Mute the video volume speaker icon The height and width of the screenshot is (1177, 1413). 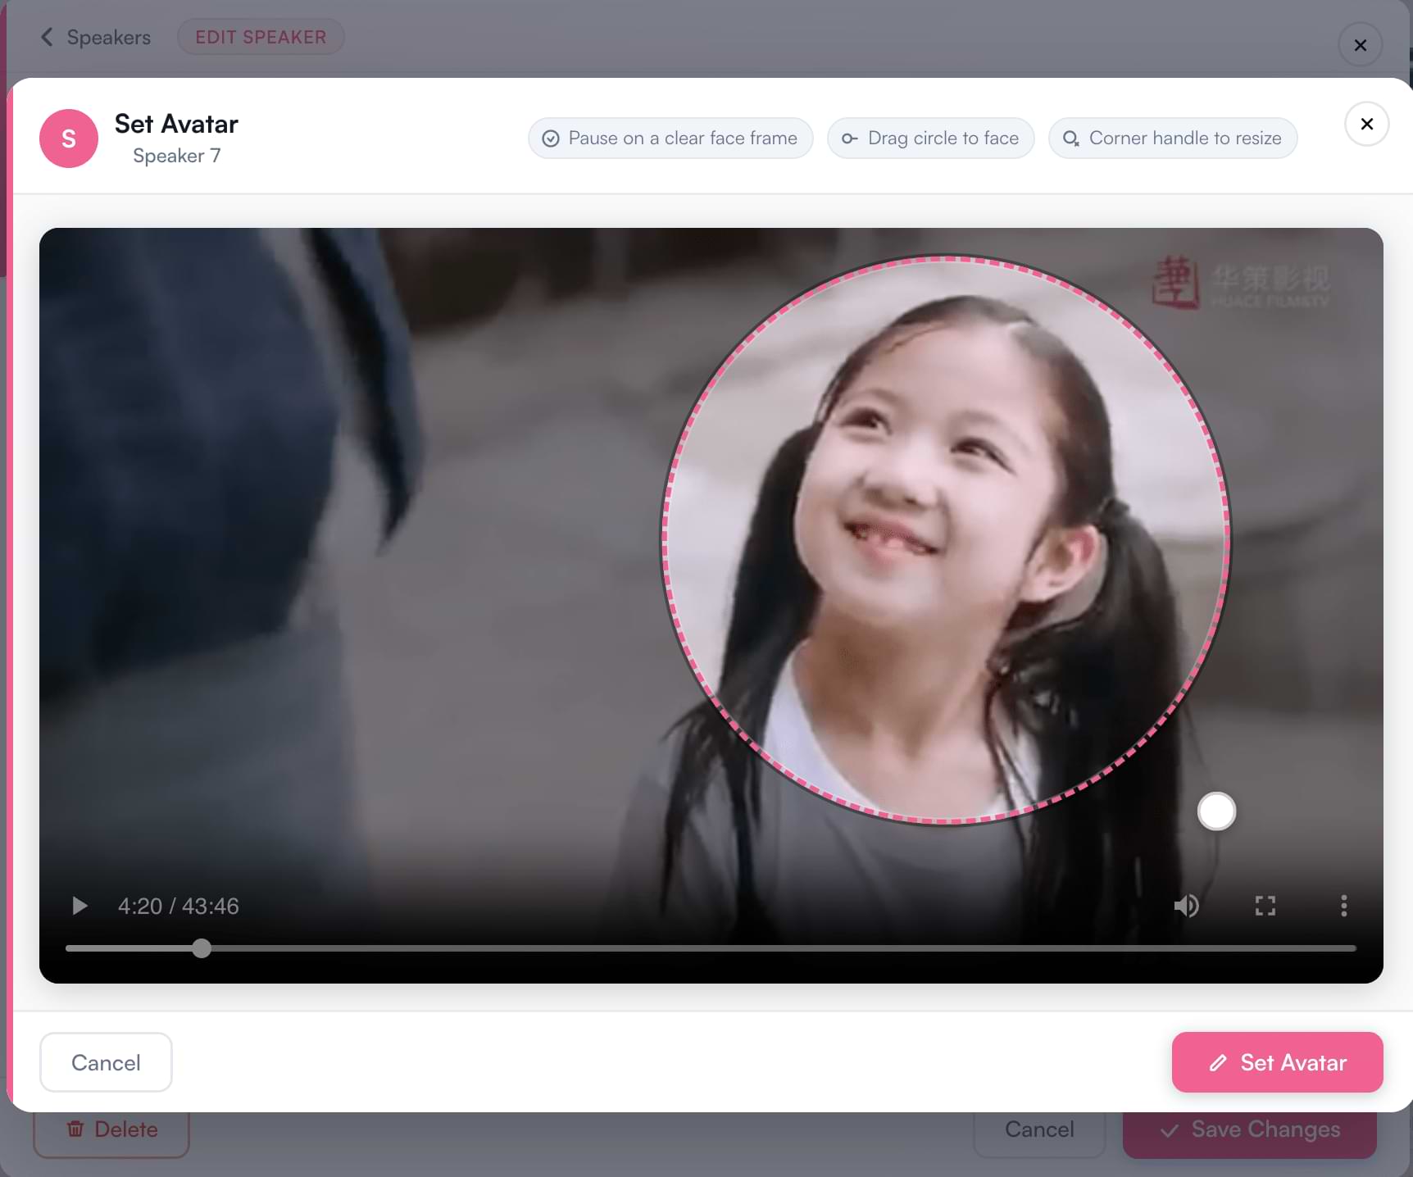(1186, 906)
